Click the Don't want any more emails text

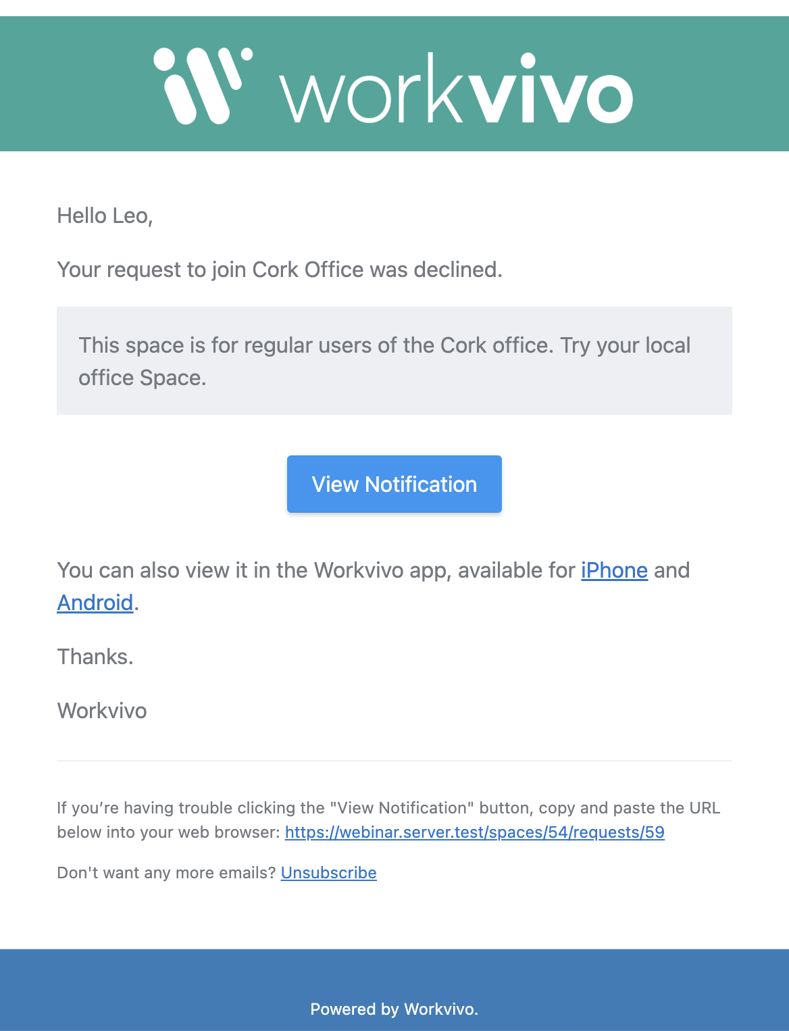(166, 873)
